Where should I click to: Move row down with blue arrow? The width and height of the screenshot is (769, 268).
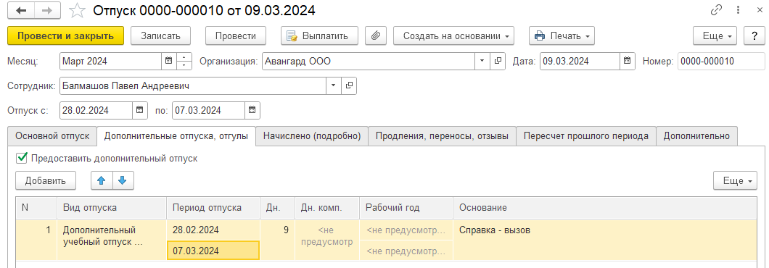(x=123, y=180)
